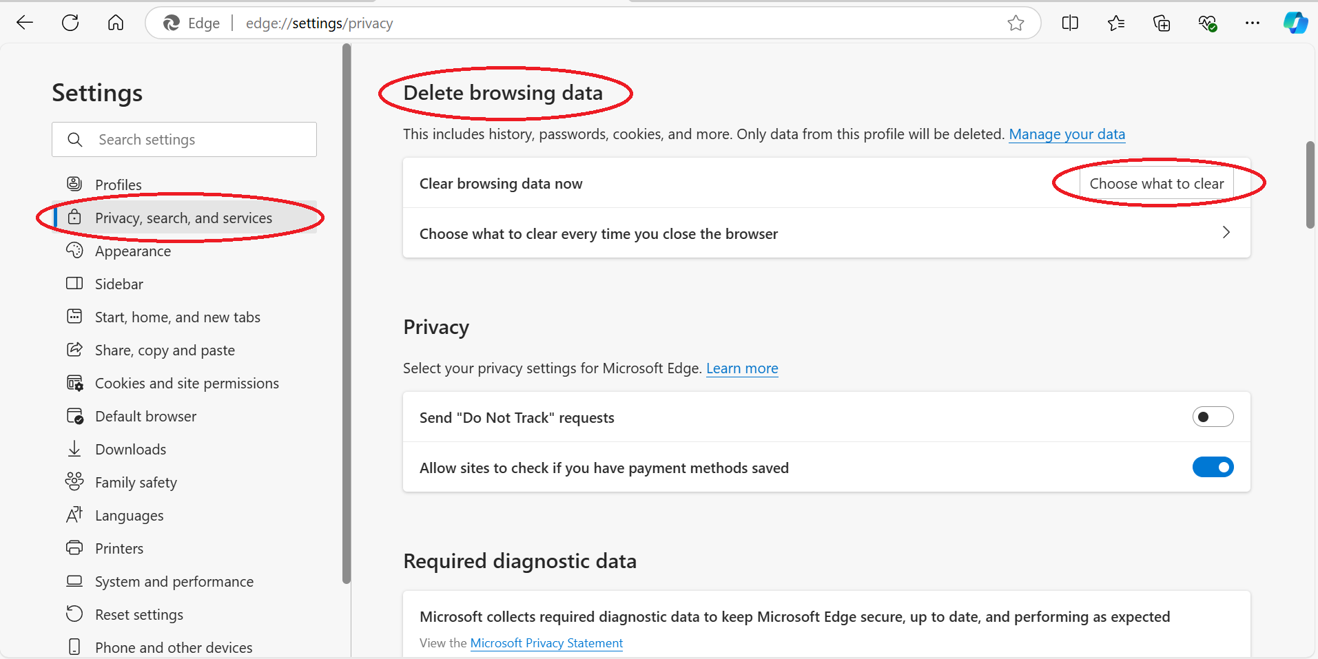
Task: Click the Edge logo in address bar
Action: (x=172, y=23)
